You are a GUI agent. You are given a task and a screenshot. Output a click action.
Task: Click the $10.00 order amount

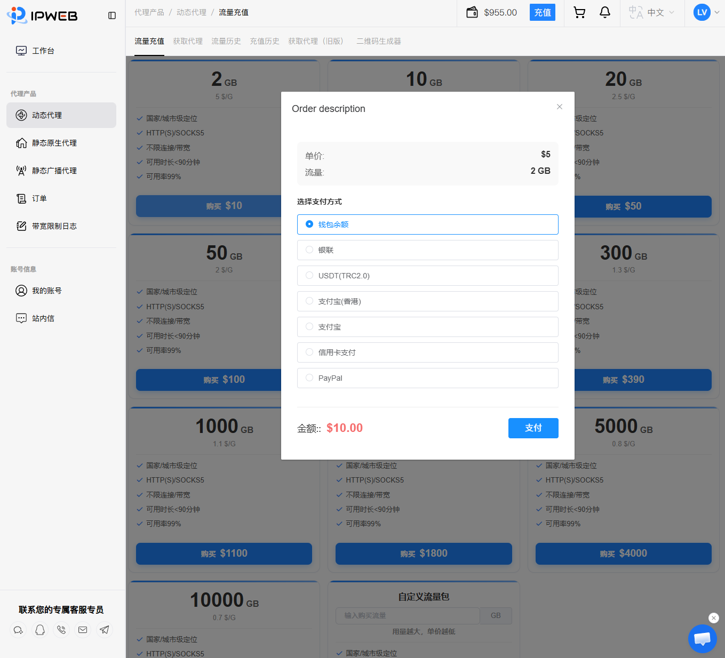pos(345,428)
